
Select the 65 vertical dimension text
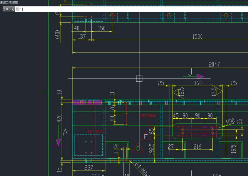(x=152, y=131)
